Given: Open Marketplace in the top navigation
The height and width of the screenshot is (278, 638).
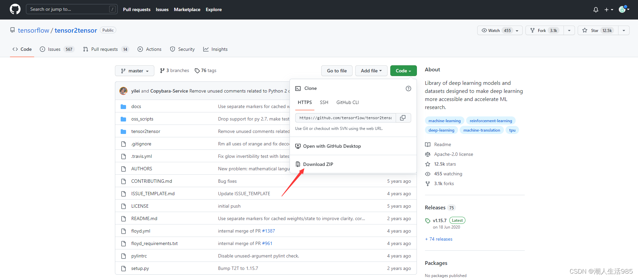Looking at the screenshot, I should coord(187,9).
